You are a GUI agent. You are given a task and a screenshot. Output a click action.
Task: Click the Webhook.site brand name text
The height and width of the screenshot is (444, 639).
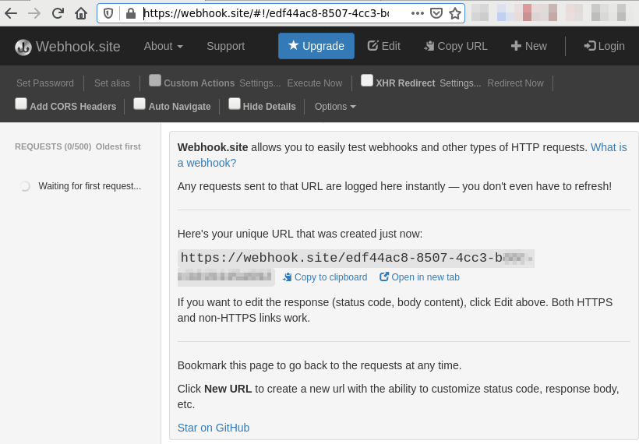[x=78, y=47]
